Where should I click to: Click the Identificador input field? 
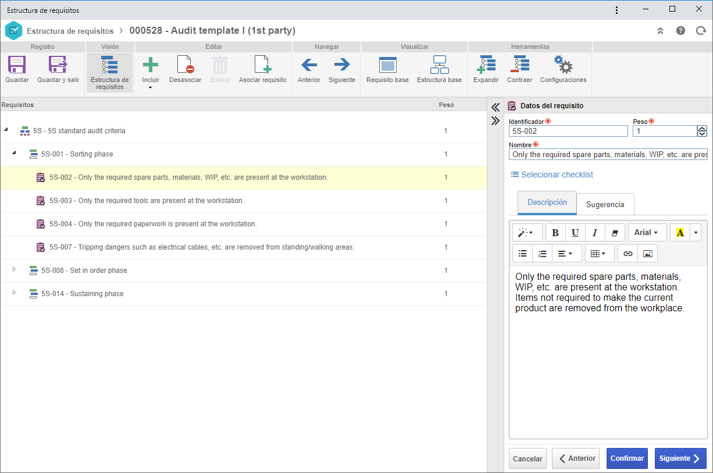pos(568,131)
